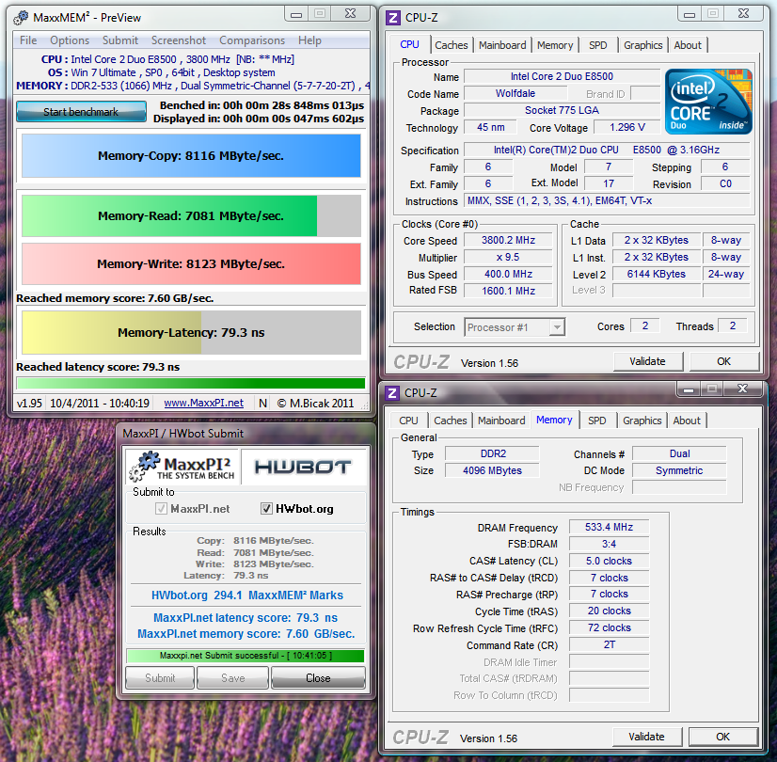Click the Start benchmark button
The image size is (777, 762).
[x=81, y=111]
